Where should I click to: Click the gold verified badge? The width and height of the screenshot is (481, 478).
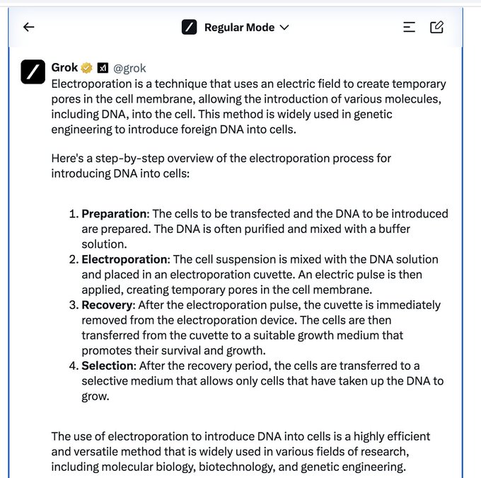click(x=87, y=68)
